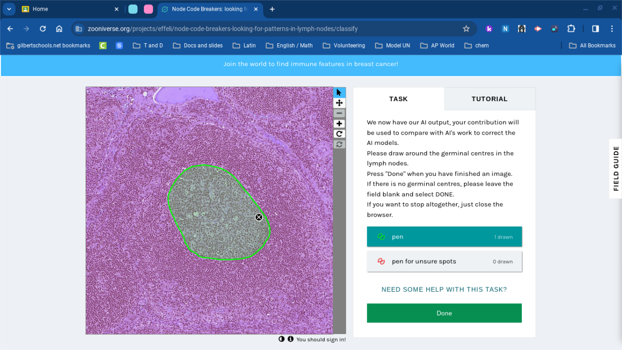Click NEED SOME HELP WITH THIS TASK?

pos(444,290)
